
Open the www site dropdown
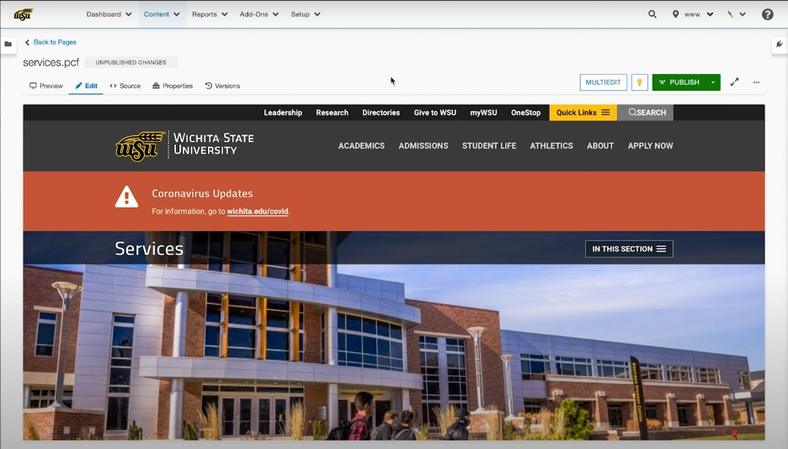coord(699,14)
